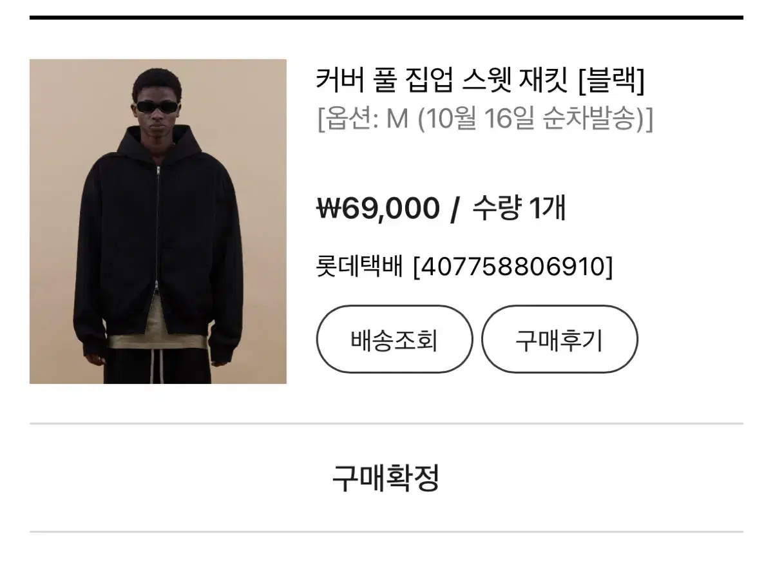The width and height of the screenshot is (773, 561).
Task: Click the 배송조회 delivery tracking button
Action: (394, 339)
